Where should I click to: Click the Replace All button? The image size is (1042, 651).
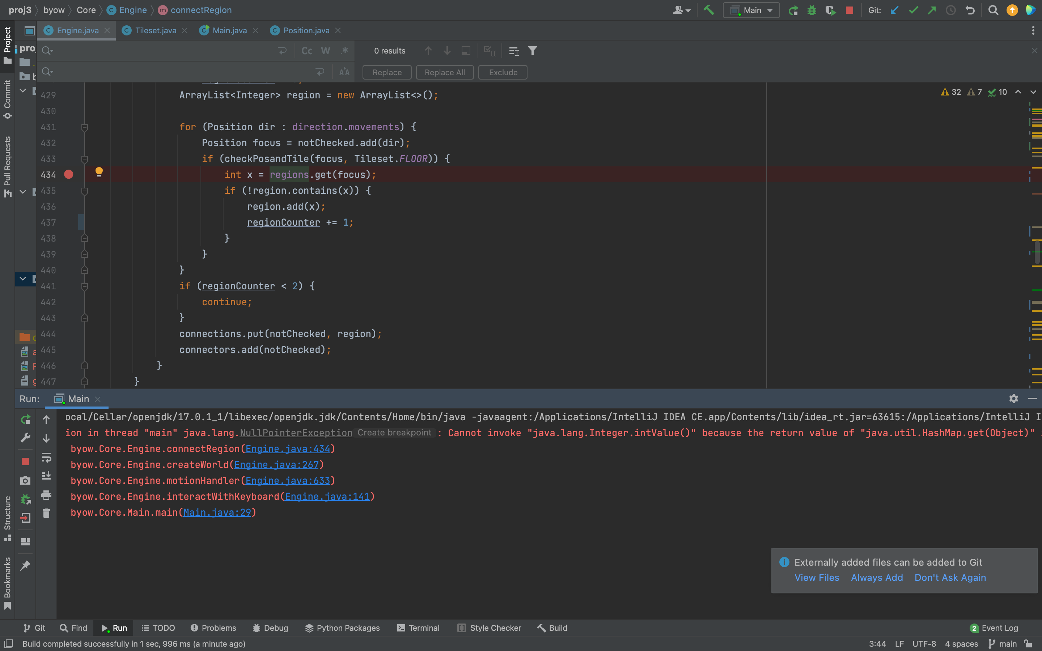(444, 72)
